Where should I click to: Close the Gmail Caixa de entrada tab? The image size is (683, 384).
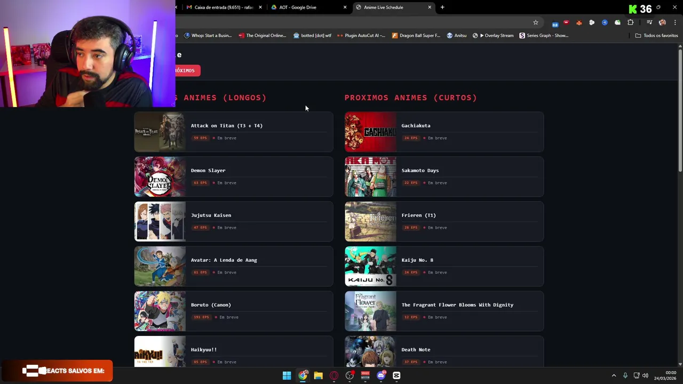(x=260, y=7)
